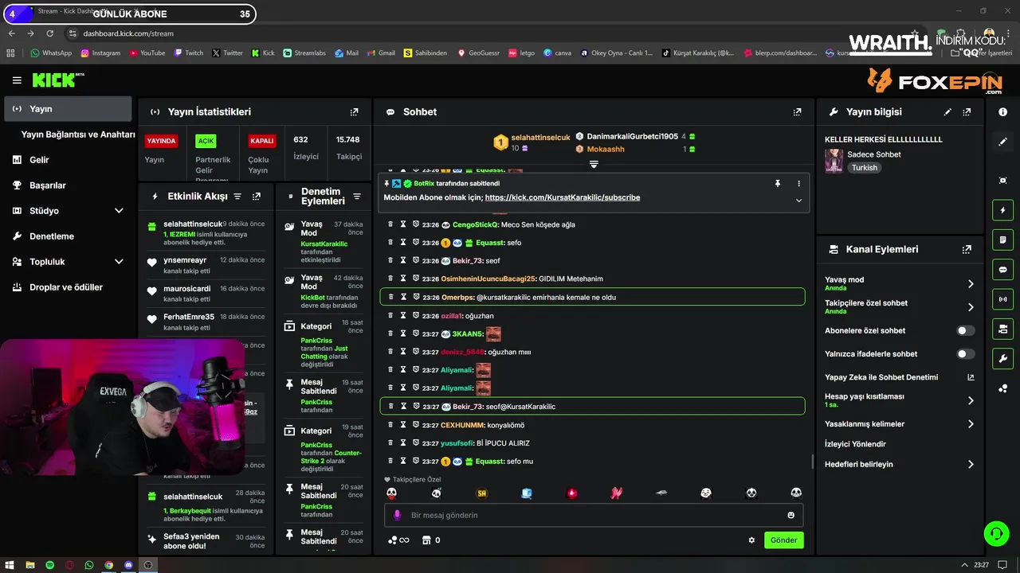Timeout OsimheninUcuncuBacagi25 with the hourglass icon

point(403,279)
